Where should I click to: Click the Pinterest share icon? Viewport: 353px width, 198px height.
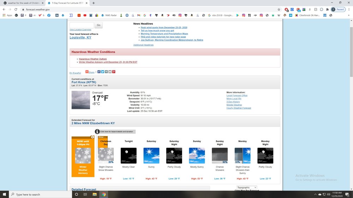pos(114,72)
